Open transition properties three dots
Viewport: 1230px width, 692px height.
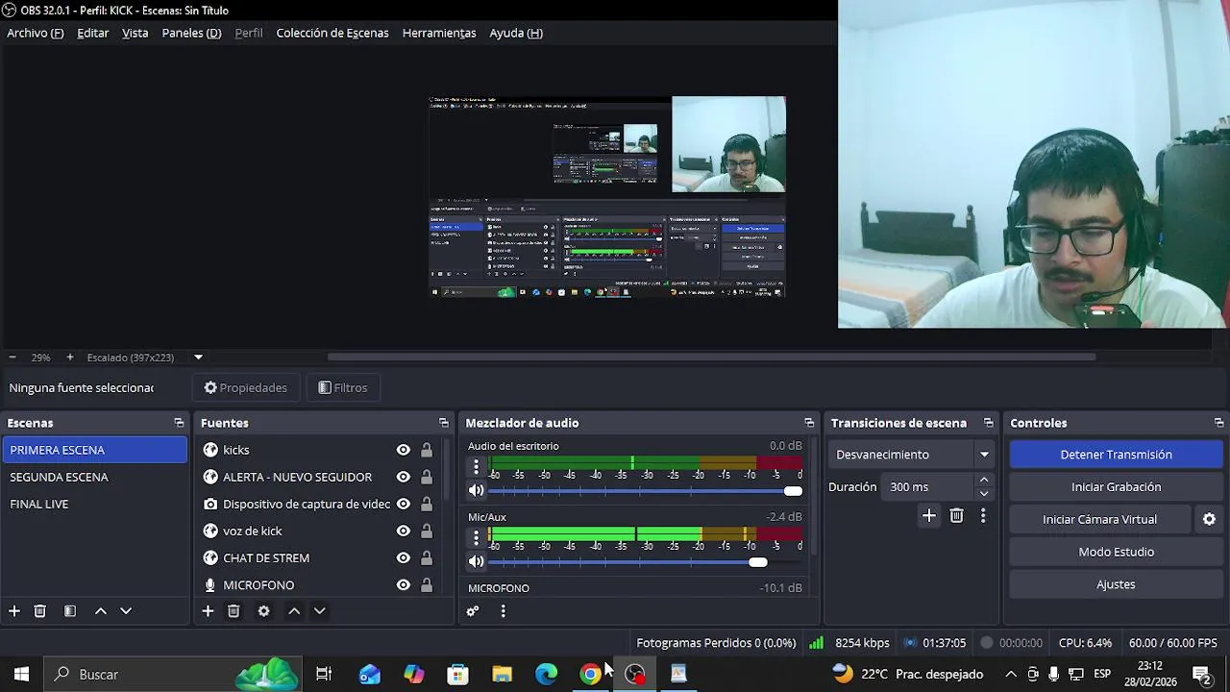click(x=983, y=516)
